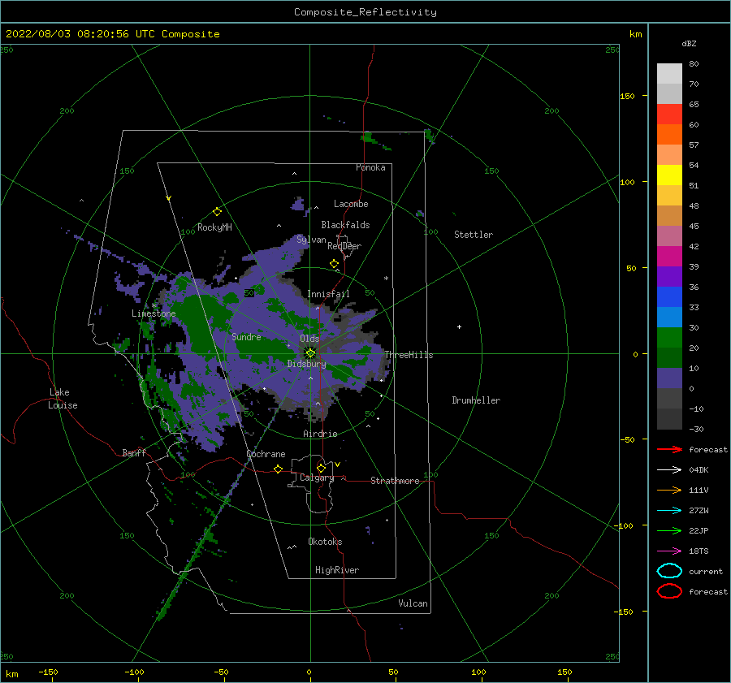This screenshot has height=683, width=731.
Task: Select the purple 36-39 dBZ color swatch
Action: (669, 276)
